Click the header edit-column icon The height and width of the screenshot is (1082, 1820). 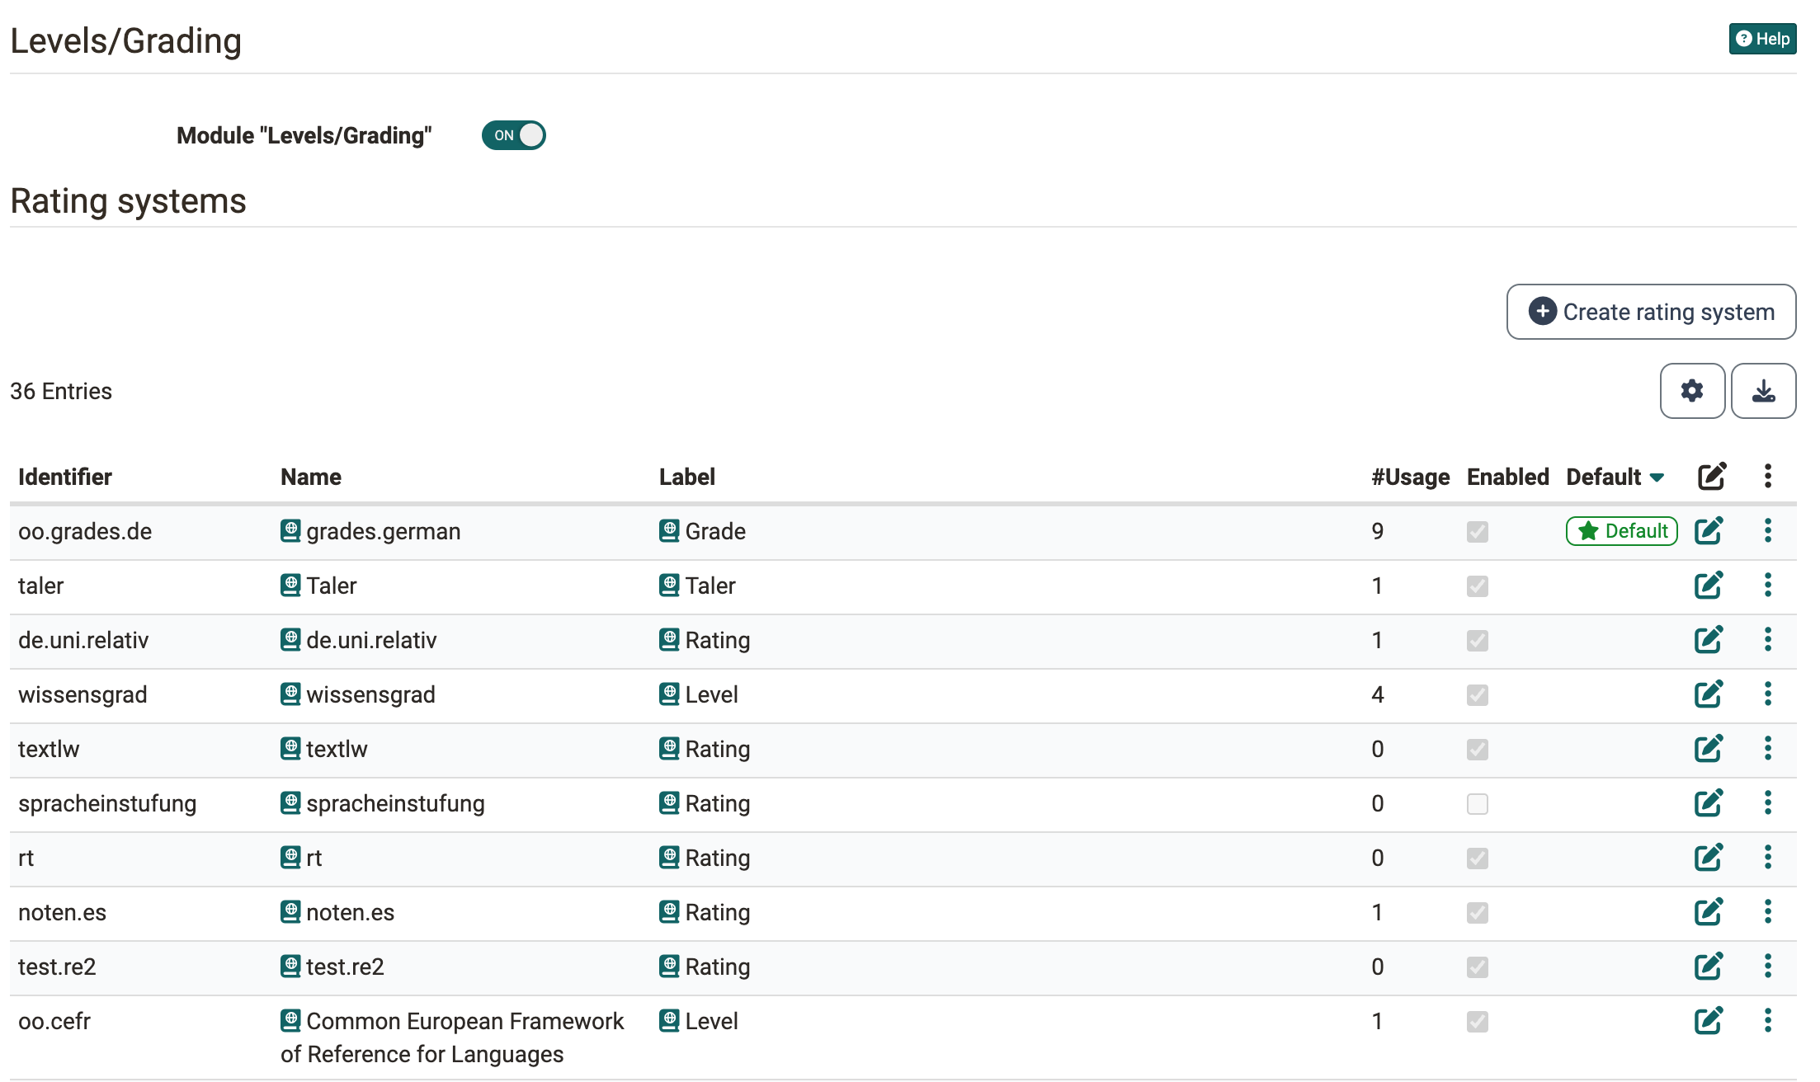(x=1712, y=476)
